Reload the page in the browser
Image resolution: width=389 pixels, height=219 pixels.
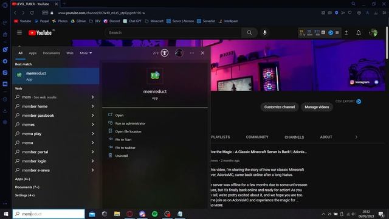point(32,13)
